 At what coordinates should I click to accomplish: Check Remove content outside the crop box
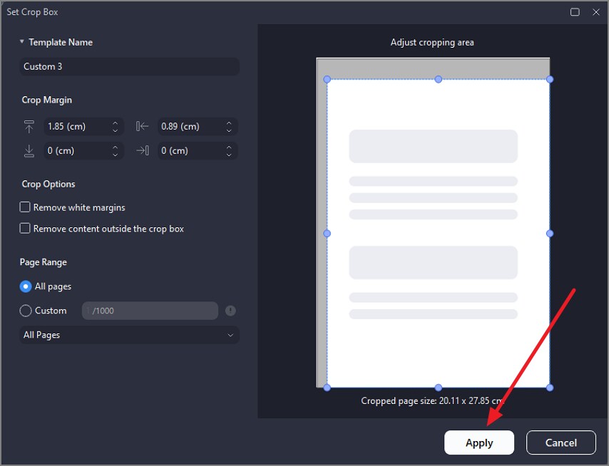24,229
